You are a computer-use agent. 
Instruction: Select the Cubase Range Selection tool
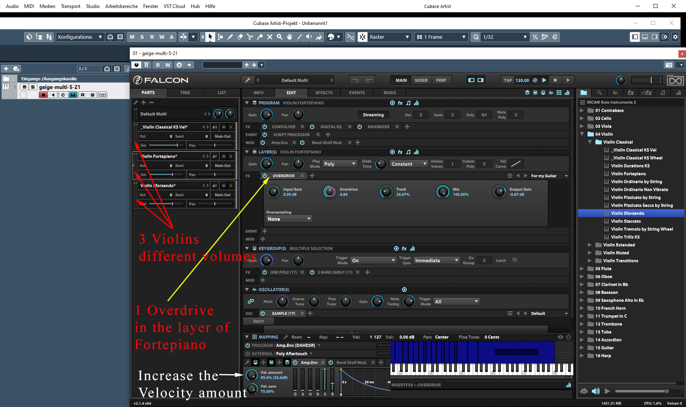pos(220,37)
